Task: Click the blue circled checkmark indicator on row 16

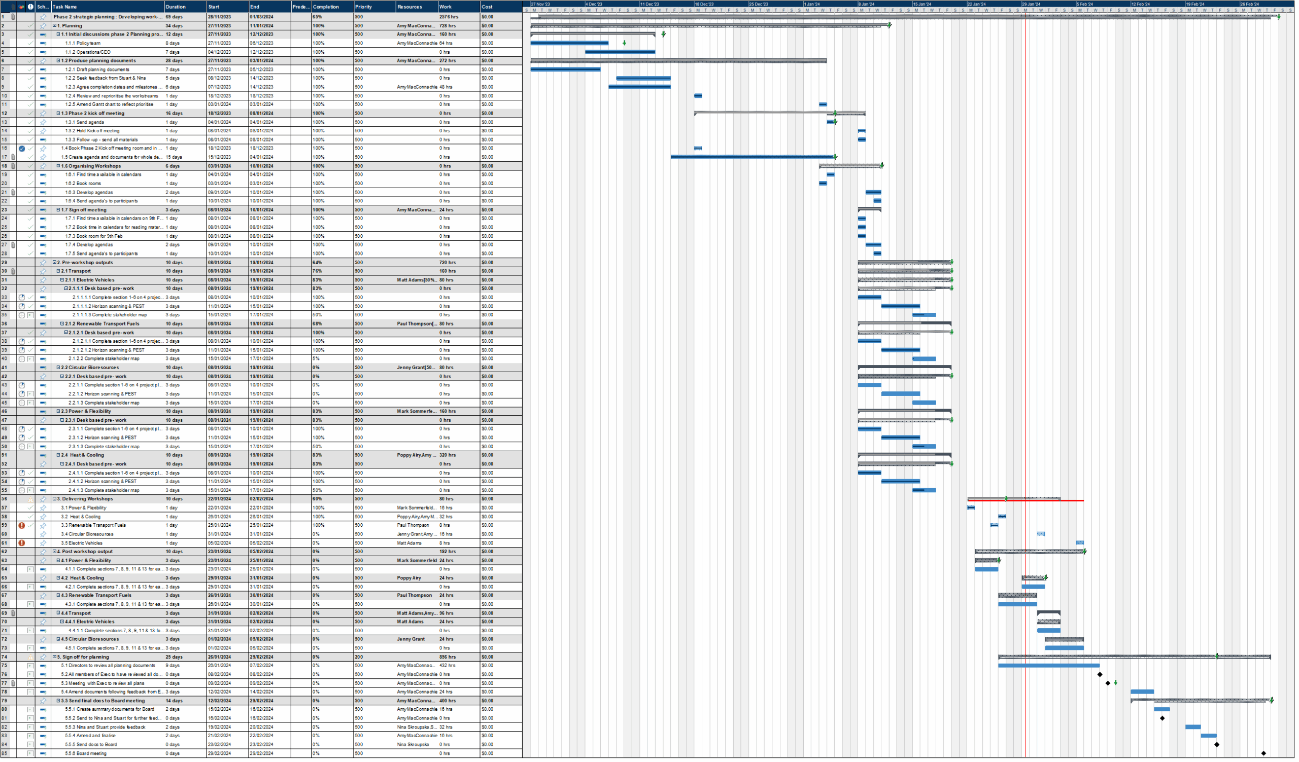Action: (x=22, y=149)
